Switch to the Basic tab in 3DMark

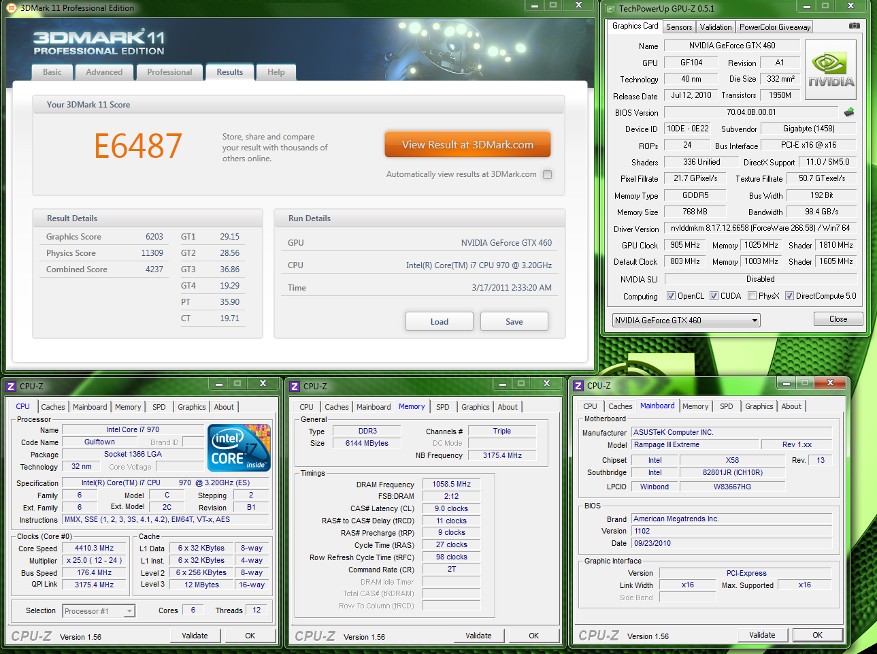tap(52, 72)
